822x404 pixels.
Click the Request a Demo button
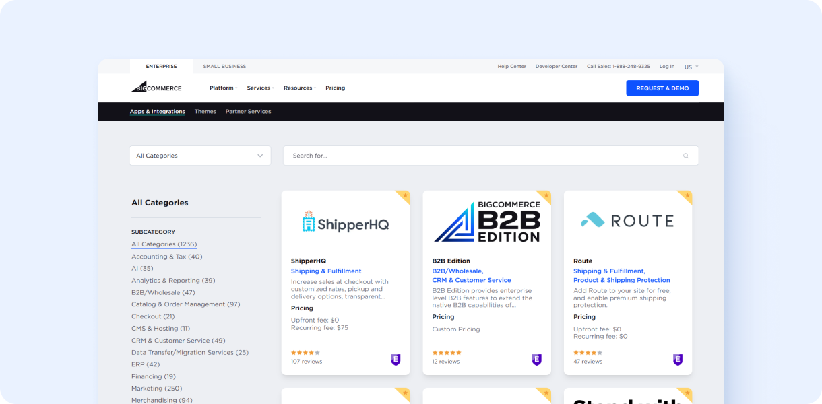coord(662,88)
